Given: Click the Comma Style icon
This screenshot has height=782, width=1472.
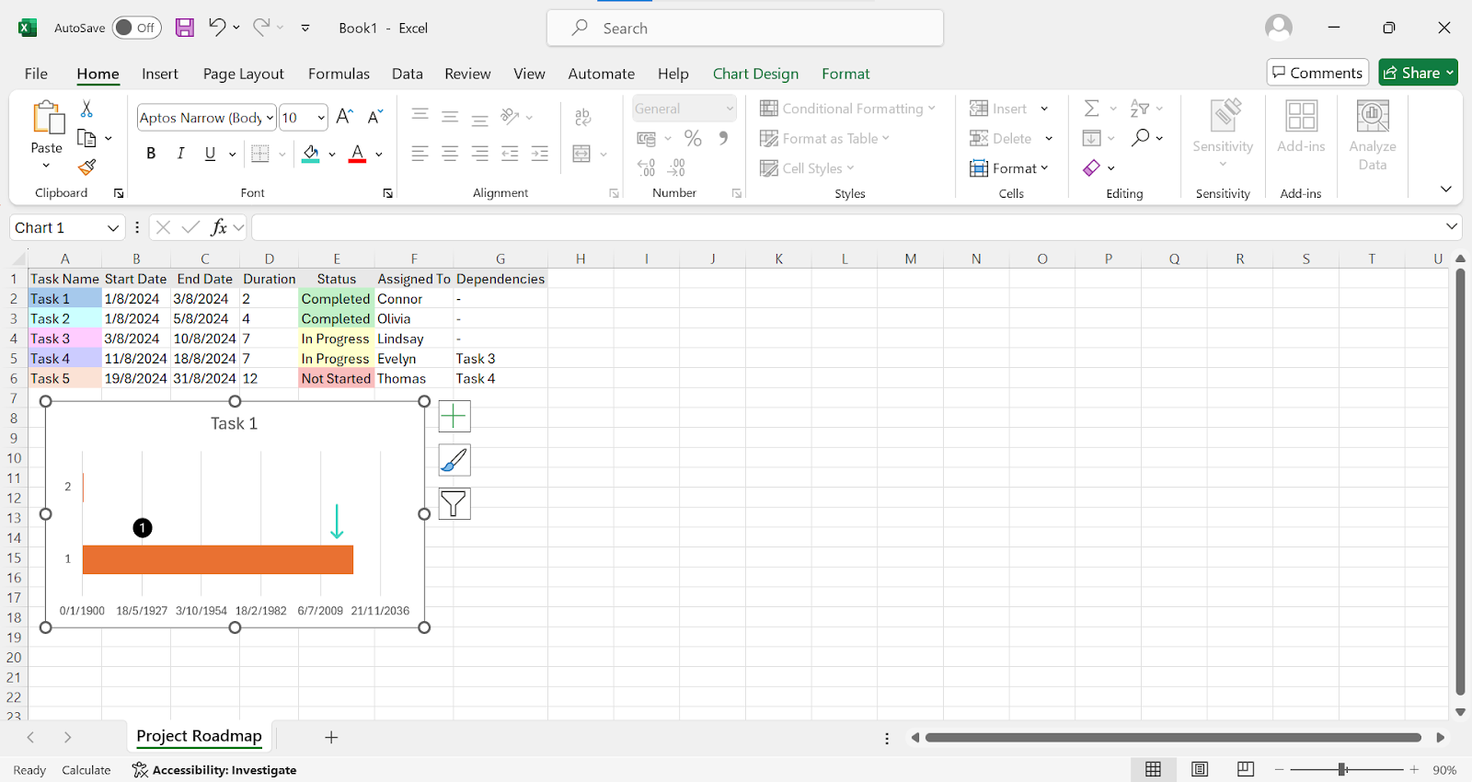Looking at the screenshot, I should point(723,138).
